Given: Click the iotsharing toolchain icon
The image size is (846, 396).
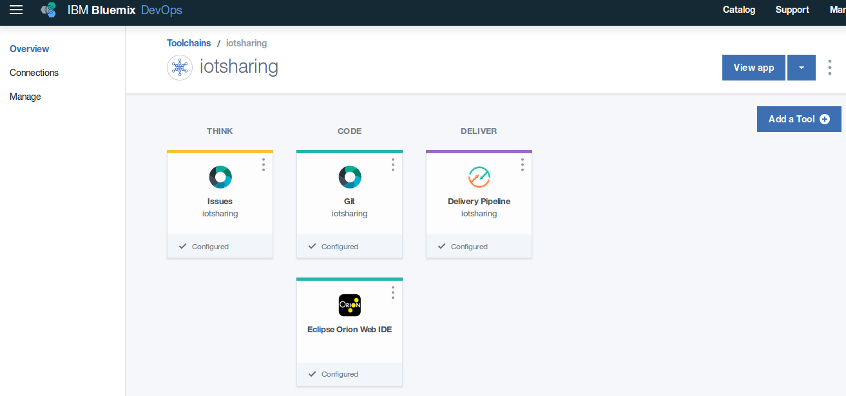Looking at the screenshot, I should 180,68.
